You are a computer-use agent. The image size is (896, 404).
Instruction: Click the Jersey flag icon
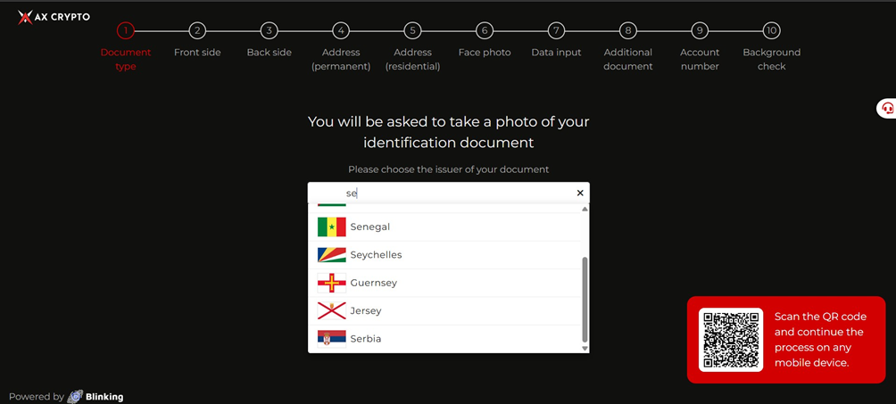pyautogui.click(x=331, y=311)
